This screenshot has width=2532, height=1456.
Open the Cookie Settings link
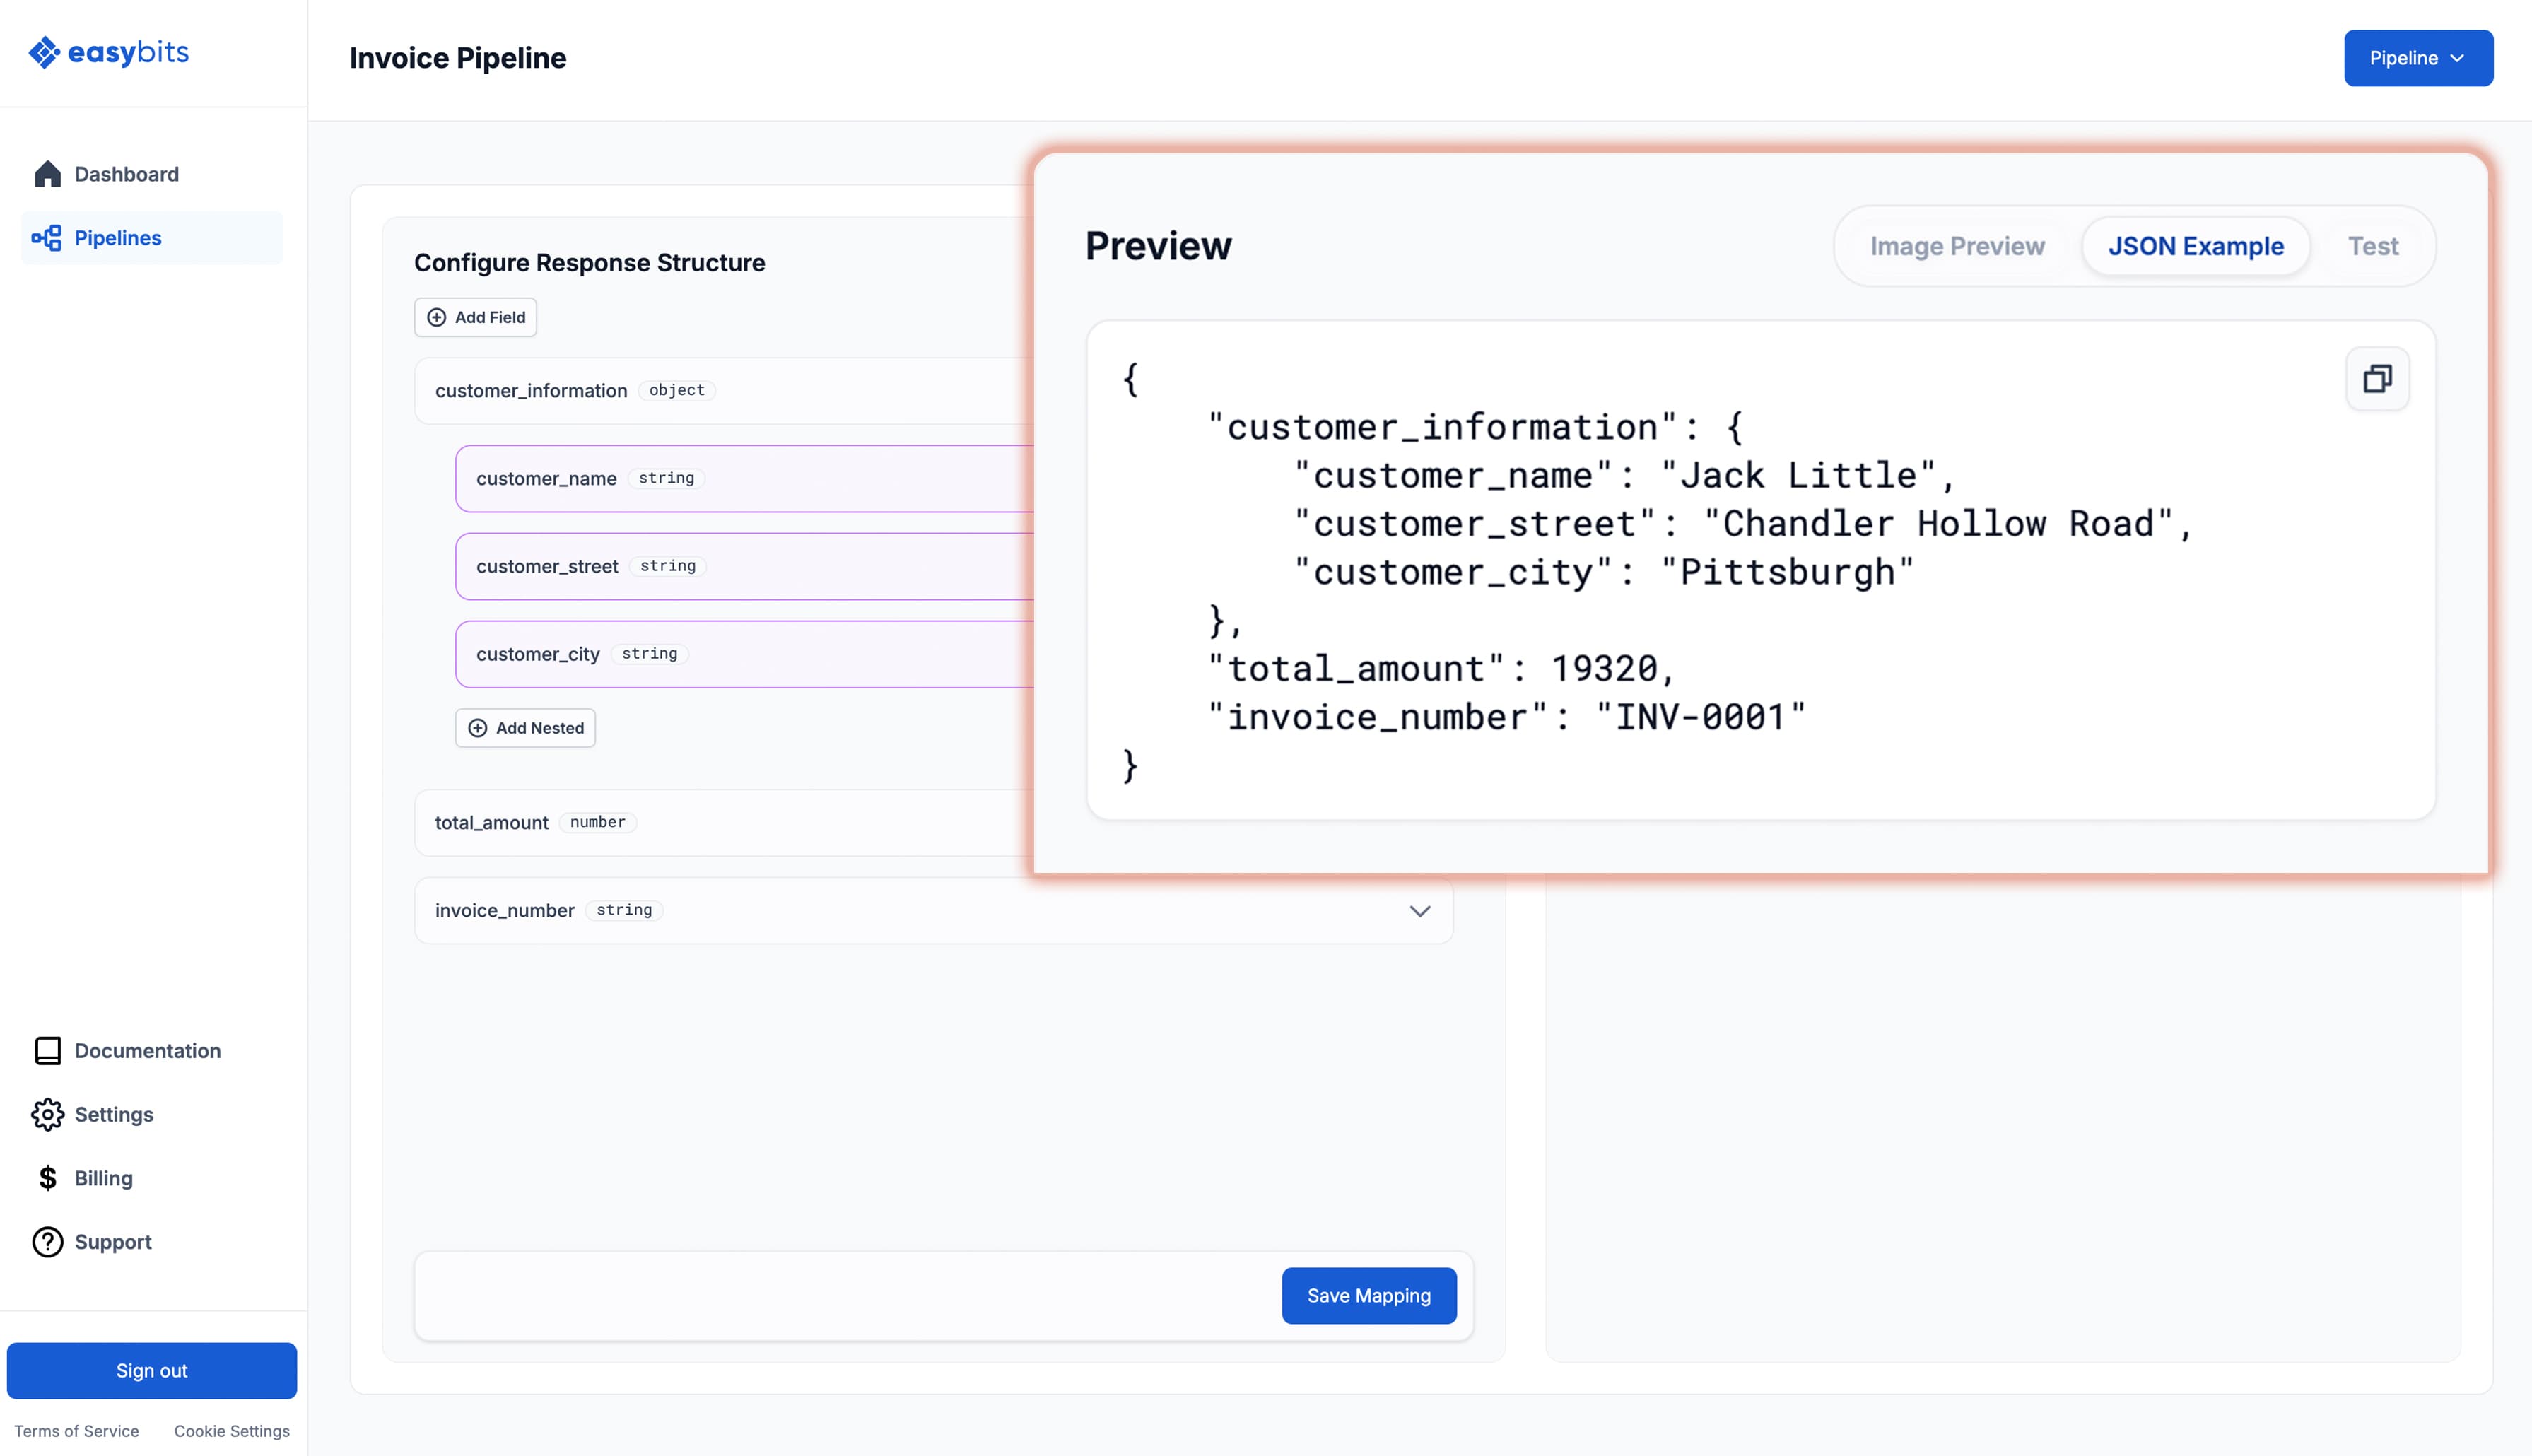pos(232,1431)
